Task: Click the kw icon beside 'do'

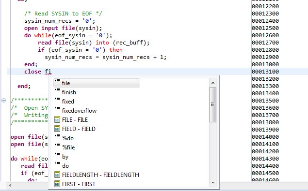Action: click(x=57, y=163)
